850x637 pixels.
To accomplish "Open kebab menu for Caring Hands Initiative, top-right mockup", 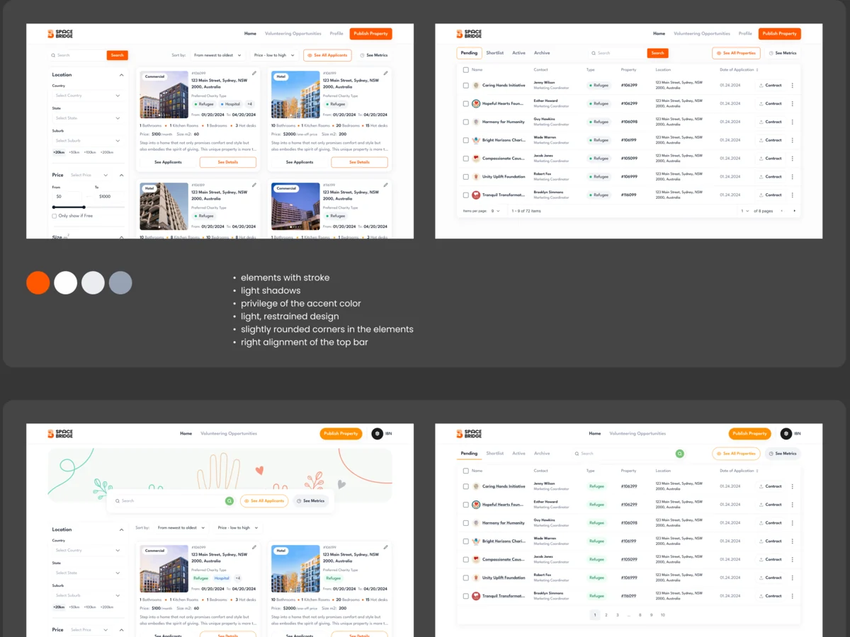I will pos(792,86).
